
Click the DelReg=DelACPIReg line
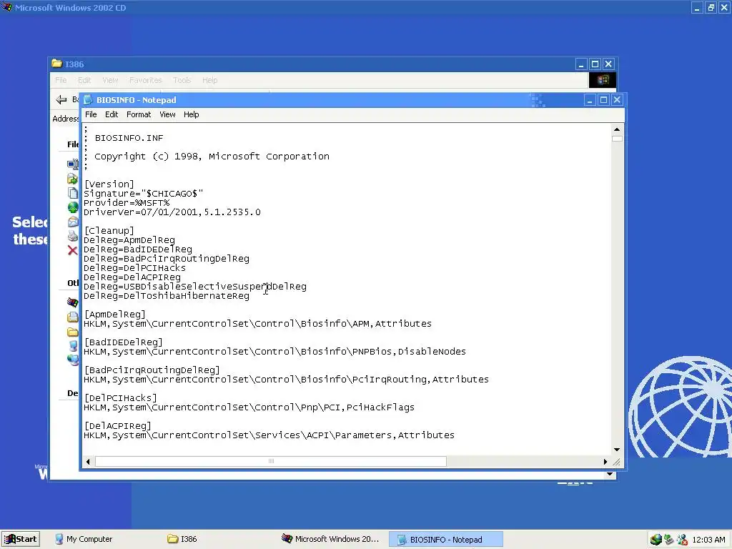point(132,277)
